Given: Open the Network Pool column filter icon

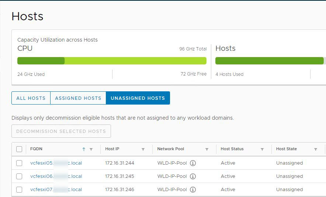Looking at the screenshot, I should [x=207, y=149].
